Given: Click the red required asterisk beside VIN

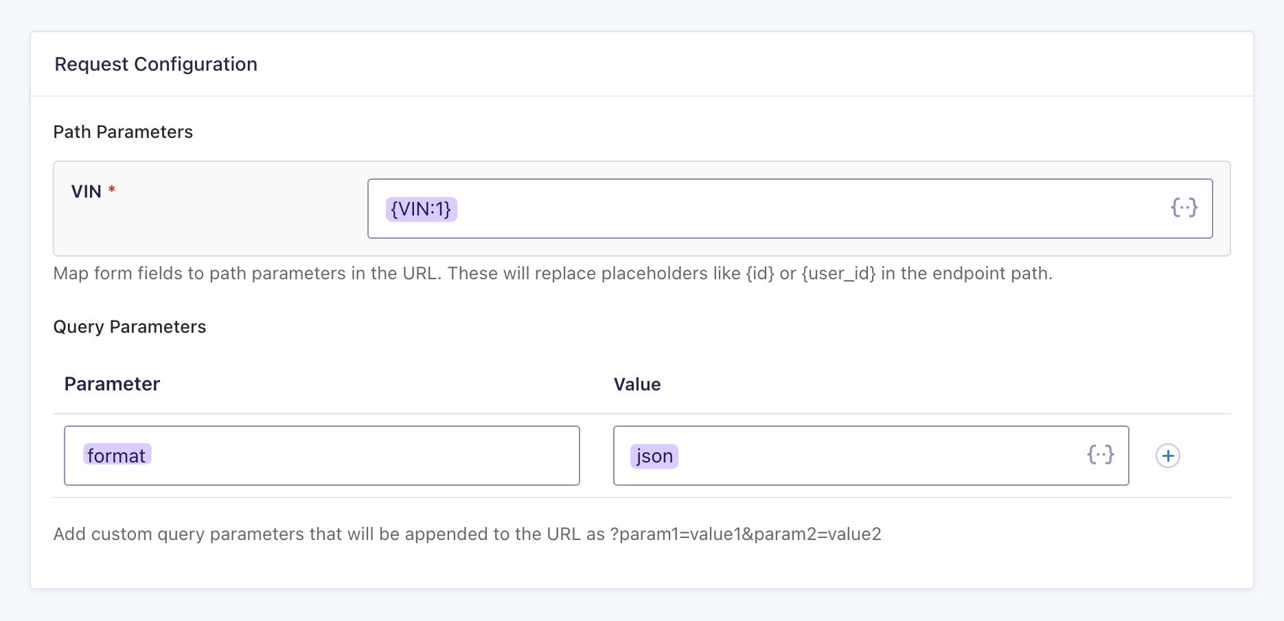Looking at the screenshot, I should (x=111, y=189).
